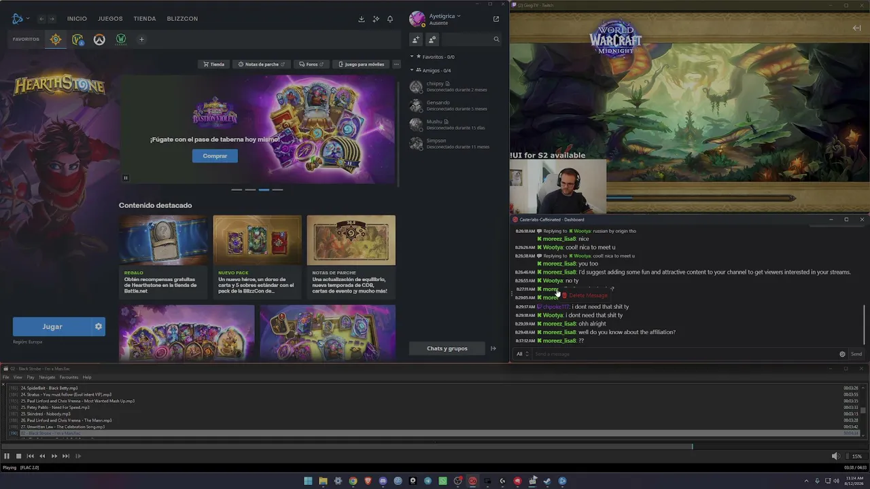Pause the music playback

pos(7,456)
